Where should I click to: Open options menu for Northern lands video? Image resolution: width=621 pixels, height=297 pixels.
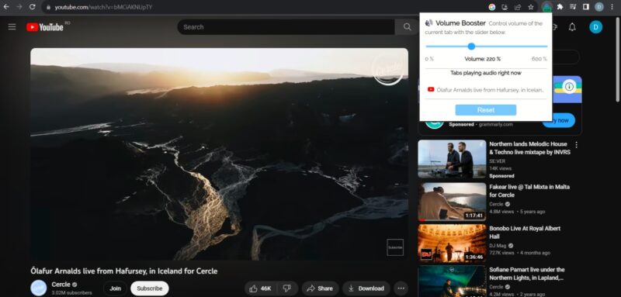[x=576, y=145]
